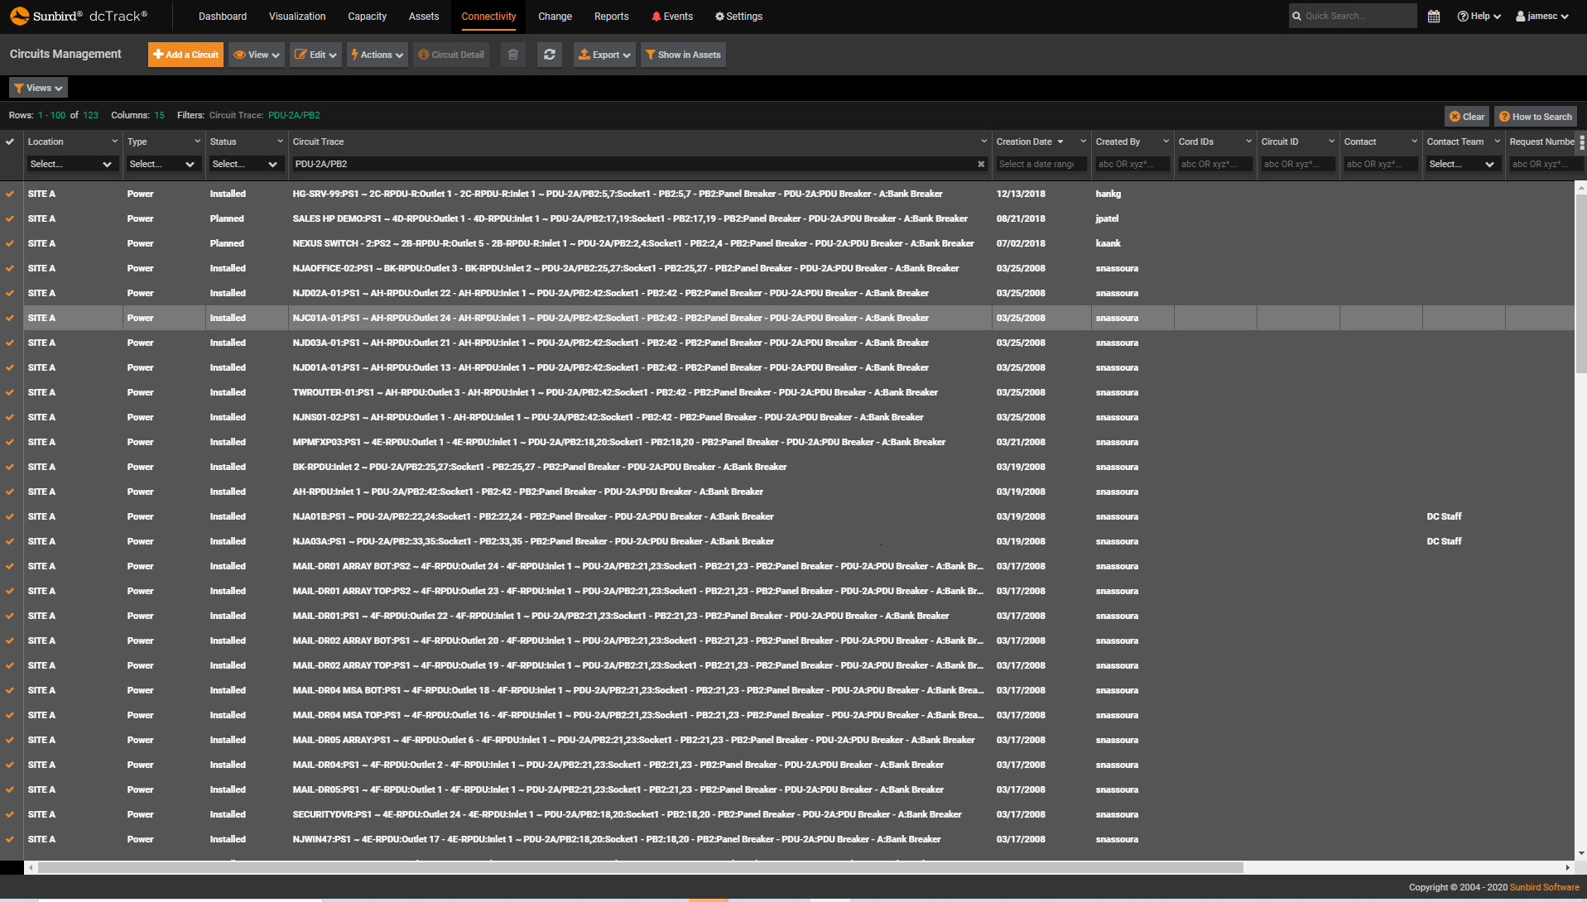Switch to the Reports tab
The image size is (1587, 902).
point(611,16)
